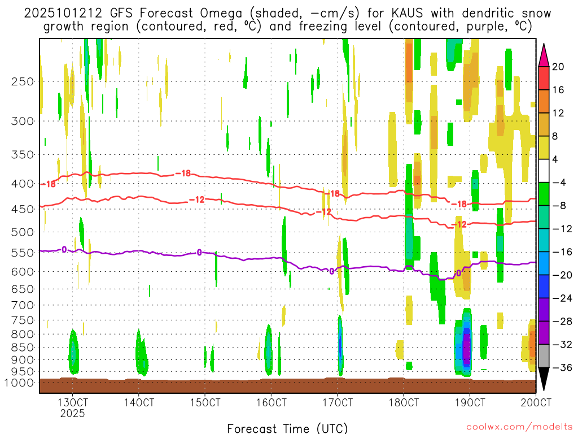Click the 550 pressure level label

[23, 253]
